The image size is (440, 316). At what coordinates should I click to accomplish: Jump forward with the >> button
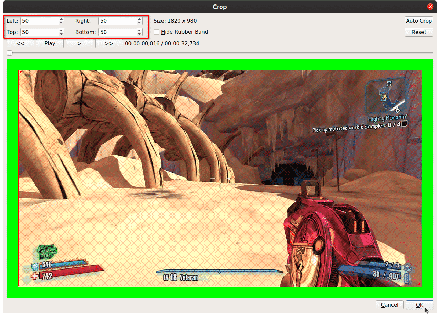109,44
